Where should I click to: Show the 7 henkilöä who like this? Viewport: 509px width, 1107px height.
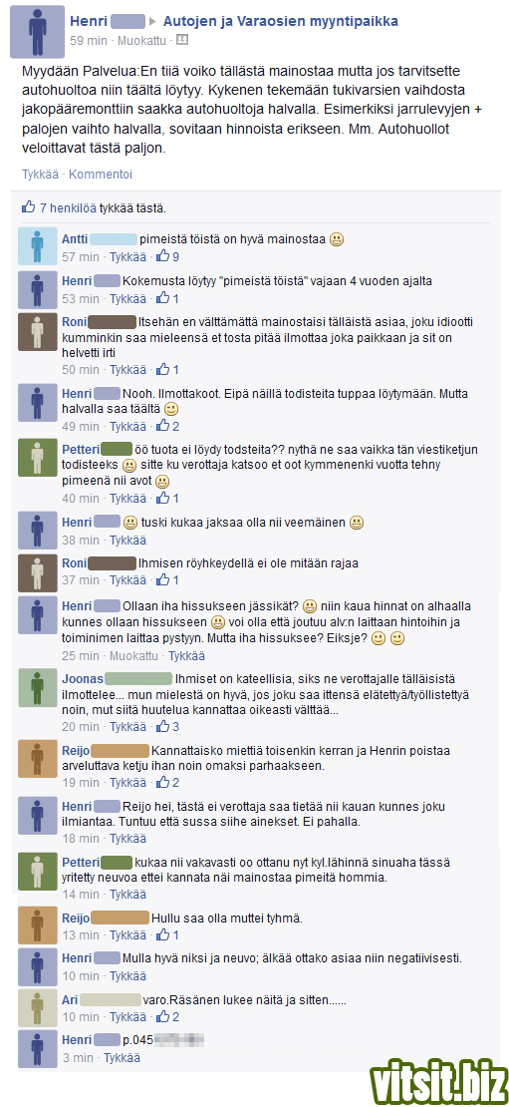pyautogui.click(x=69, y=208)
